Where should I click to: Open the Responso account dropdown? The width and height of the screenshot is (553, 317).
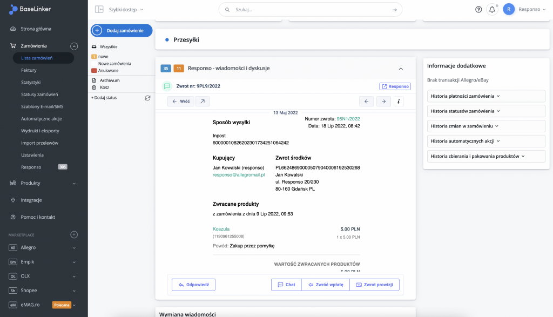coord(532,10)
